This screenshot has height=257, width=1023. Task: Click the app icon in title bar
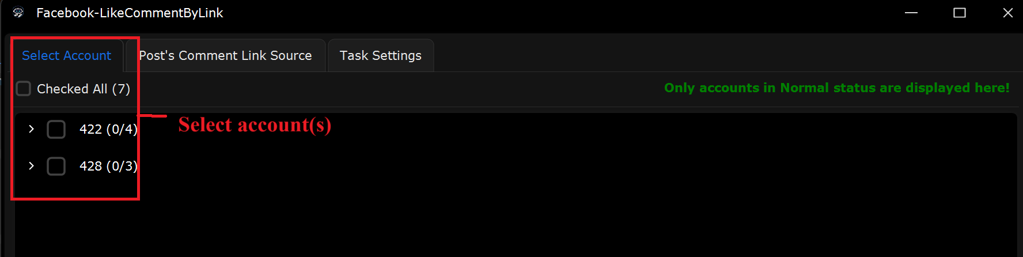point(18,13)
